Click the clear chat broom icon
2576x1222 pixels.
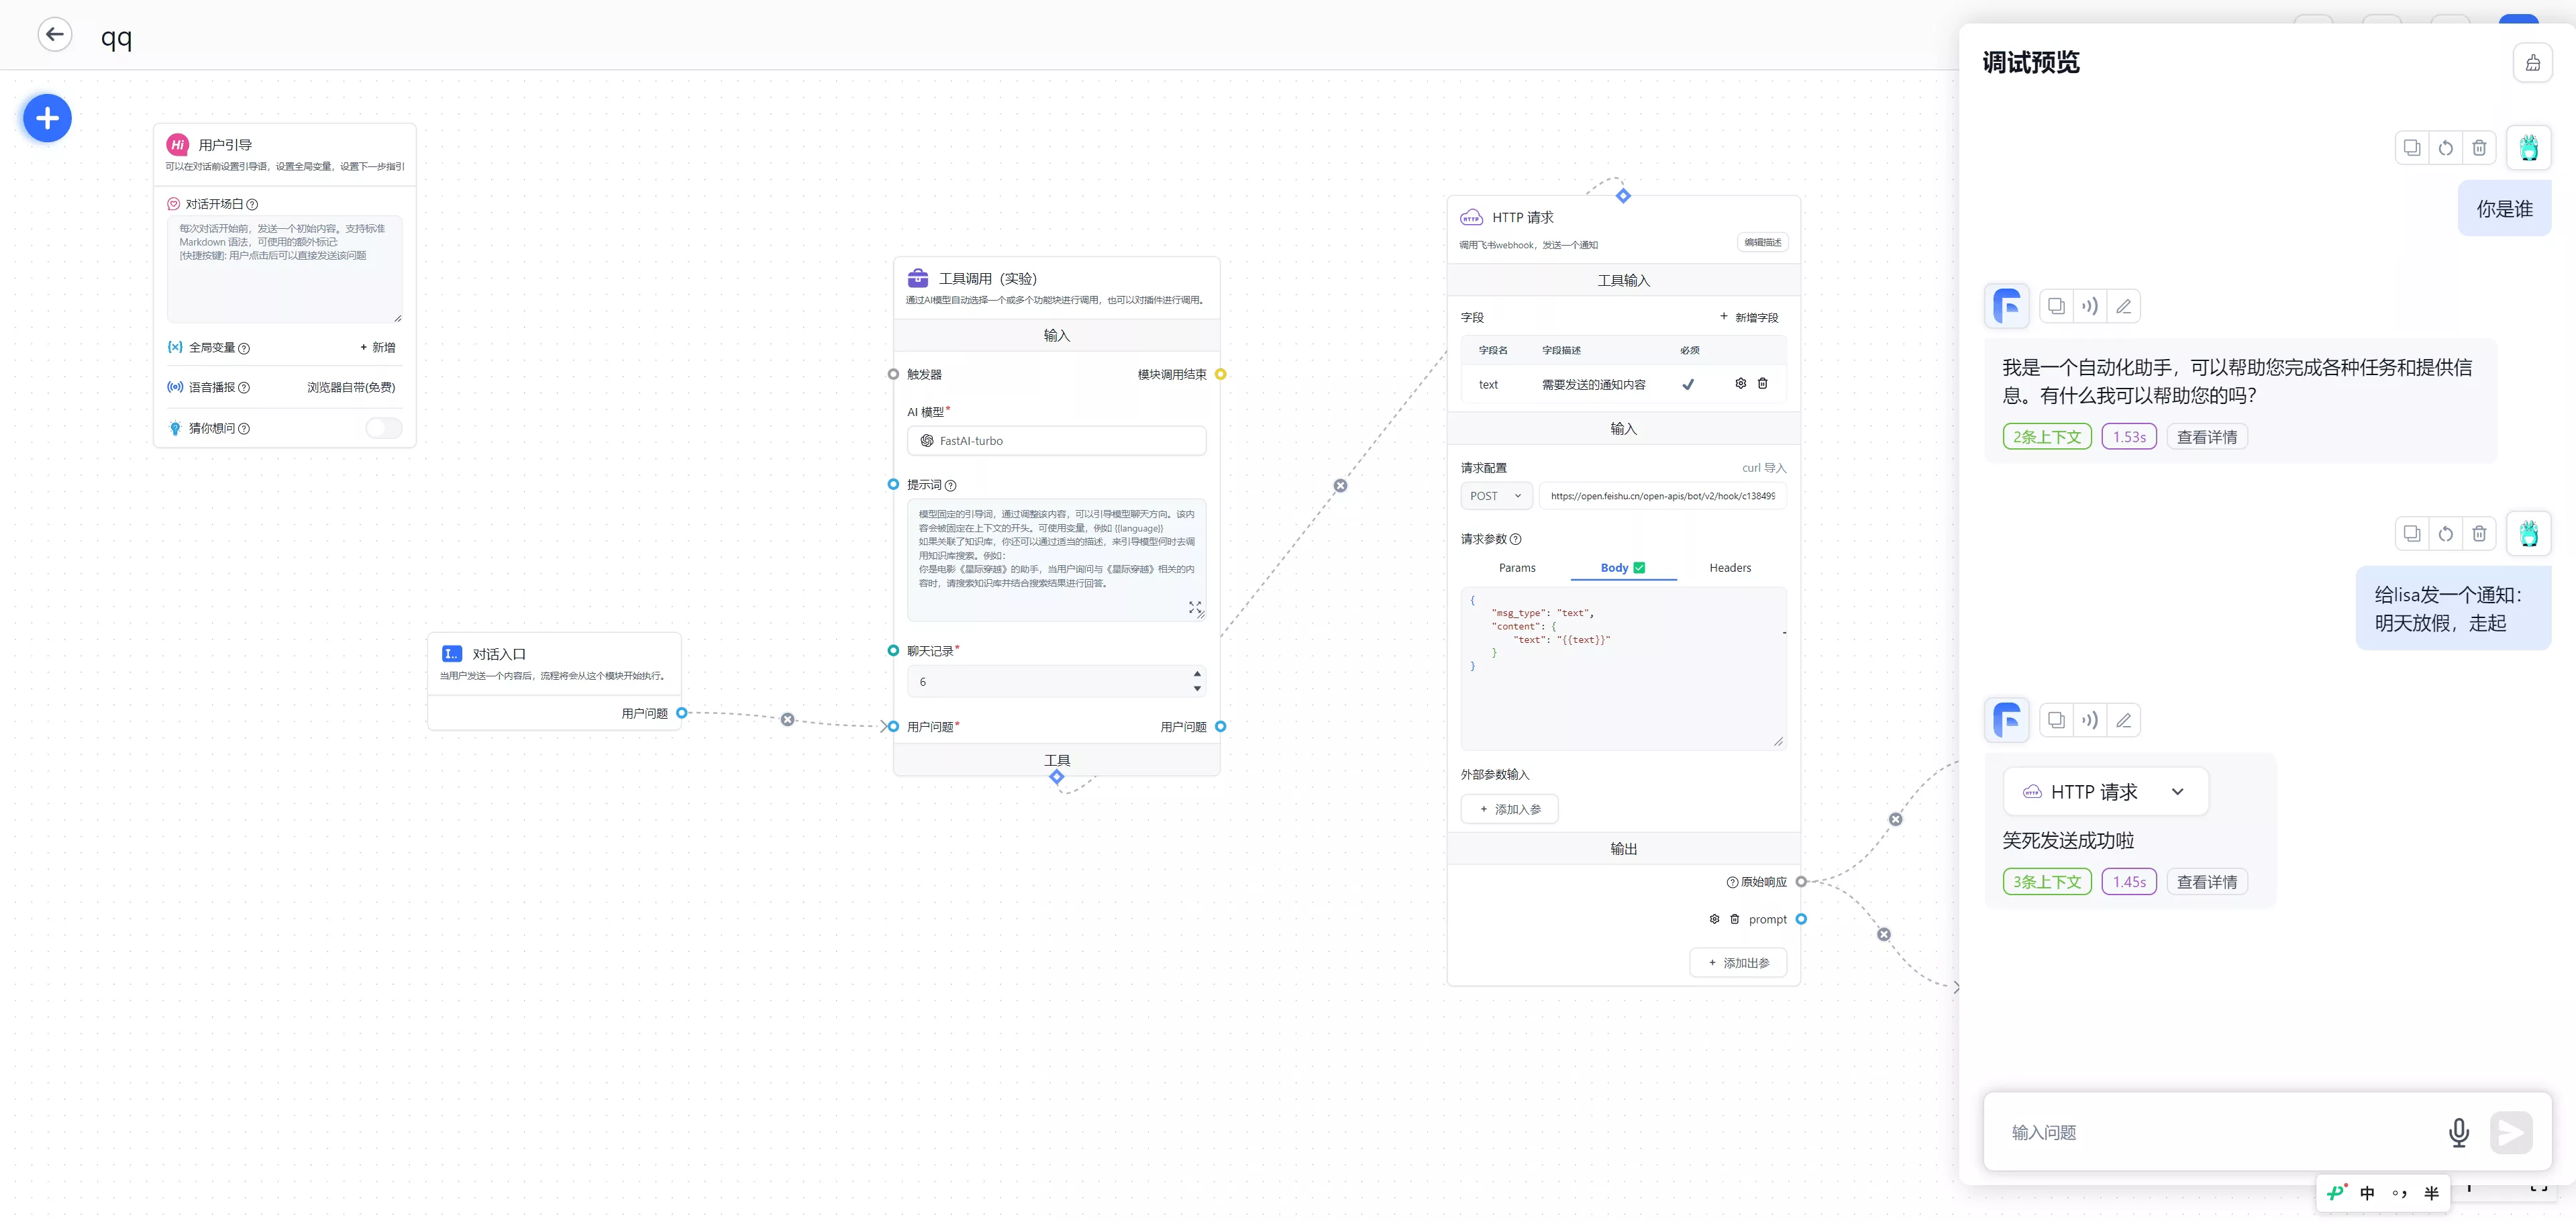2532,63
